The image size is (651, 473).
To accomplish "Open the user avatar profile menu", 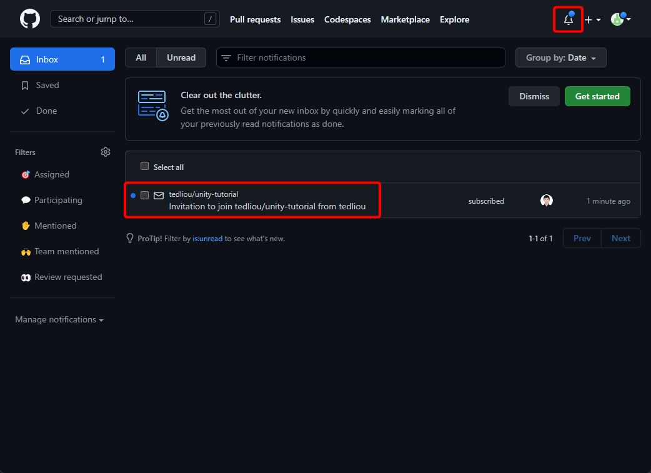I will 620,19.
